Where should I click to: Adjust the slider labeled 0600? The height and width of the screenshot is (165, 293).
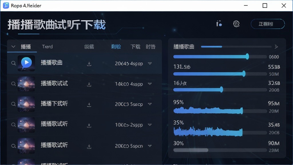pos(220,57)
